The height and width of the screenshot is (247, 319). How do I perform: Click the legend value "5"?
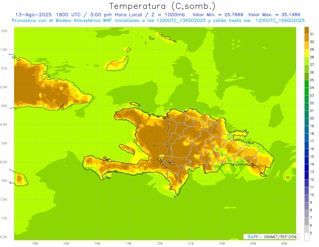point(311,233)
